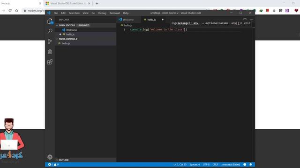This screenshot has height=168, width=300.
Task: Reload the page in Chrome
Action: [10, 11]
